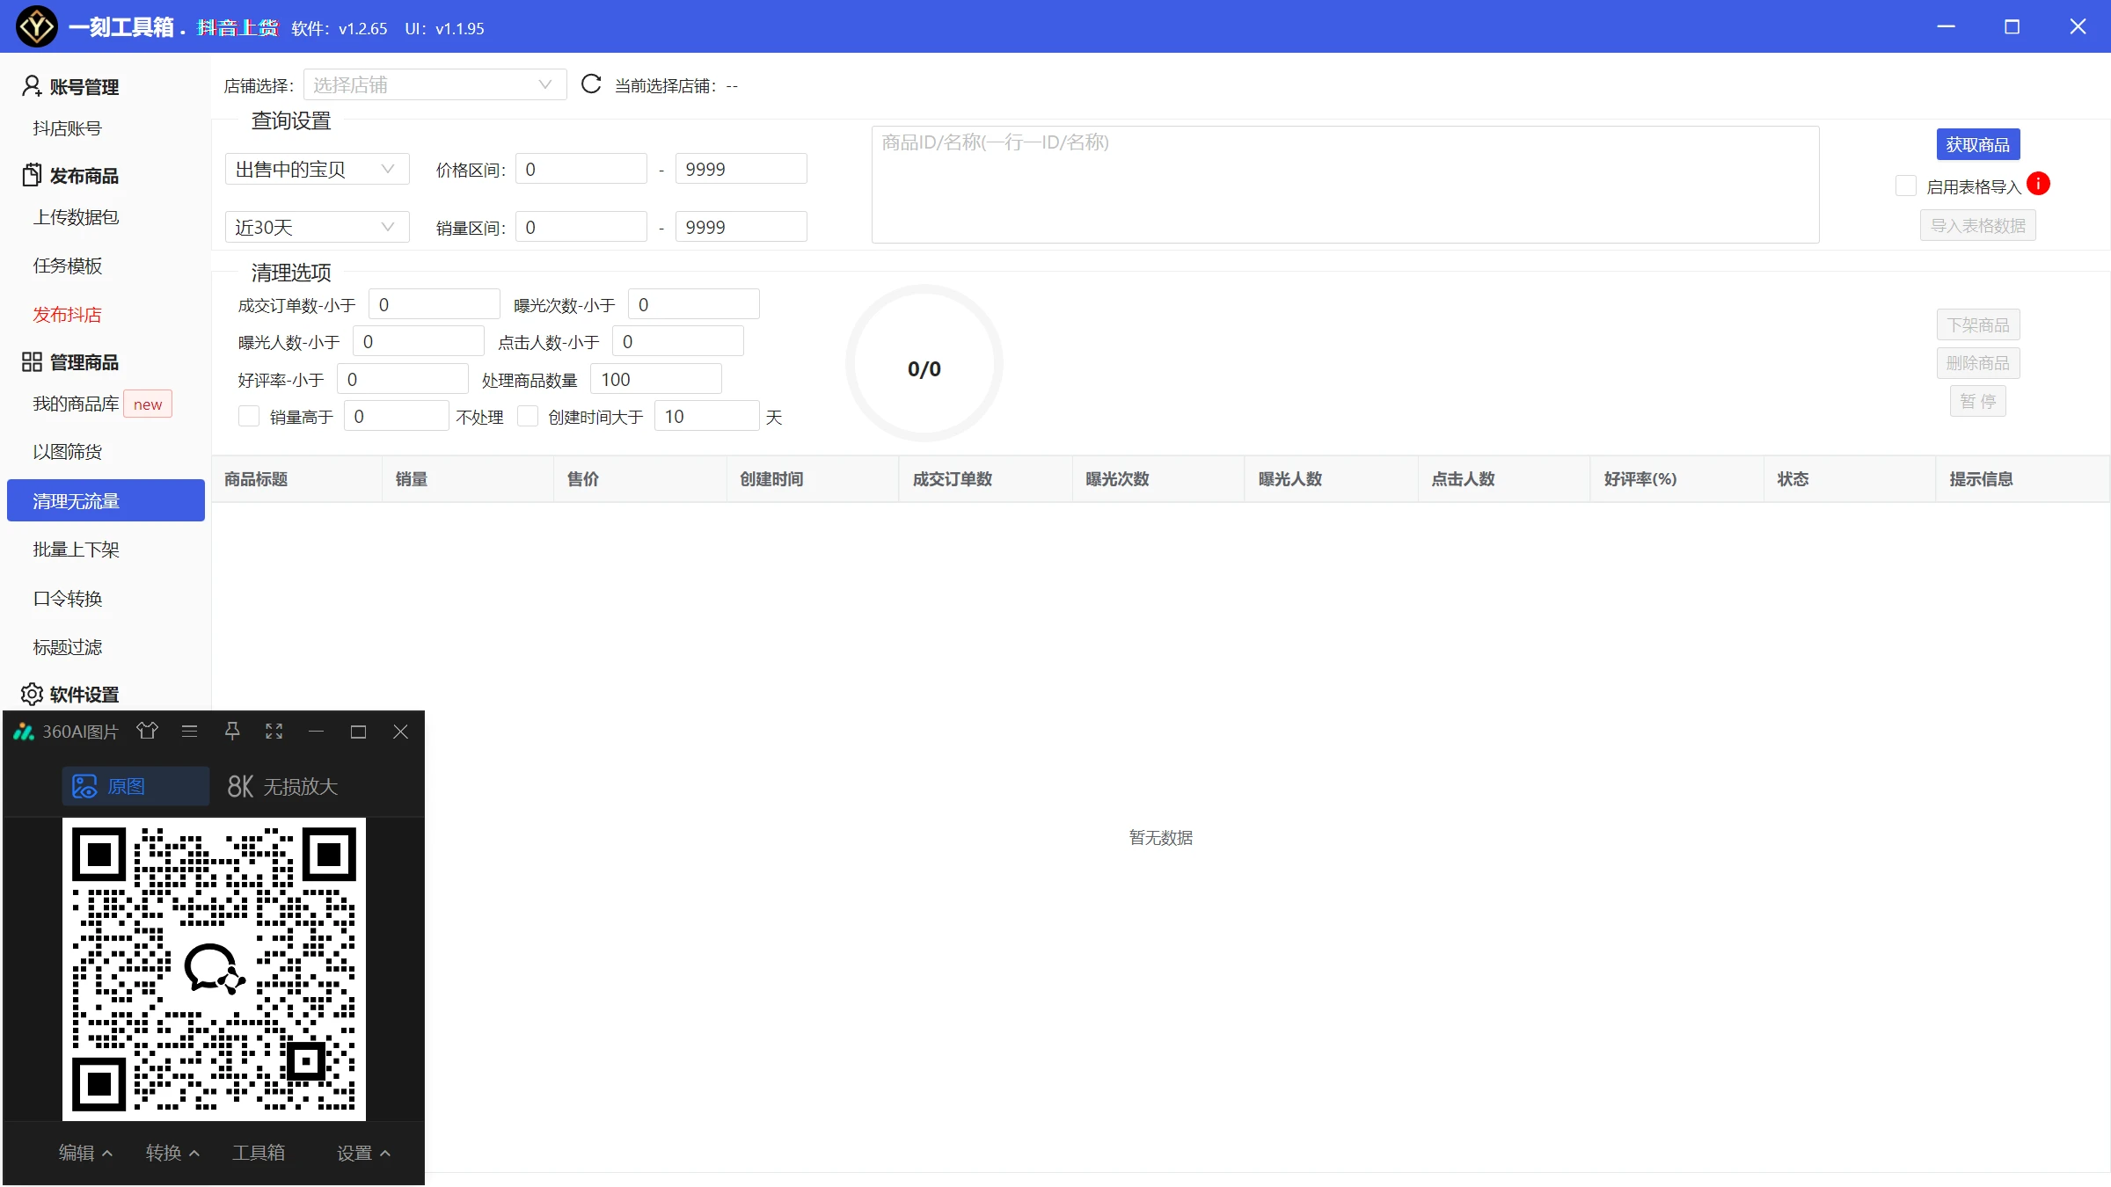Focus the 点击人数-小于 field
This screenshot has height=1187, width=2111.
pos(677,341)
